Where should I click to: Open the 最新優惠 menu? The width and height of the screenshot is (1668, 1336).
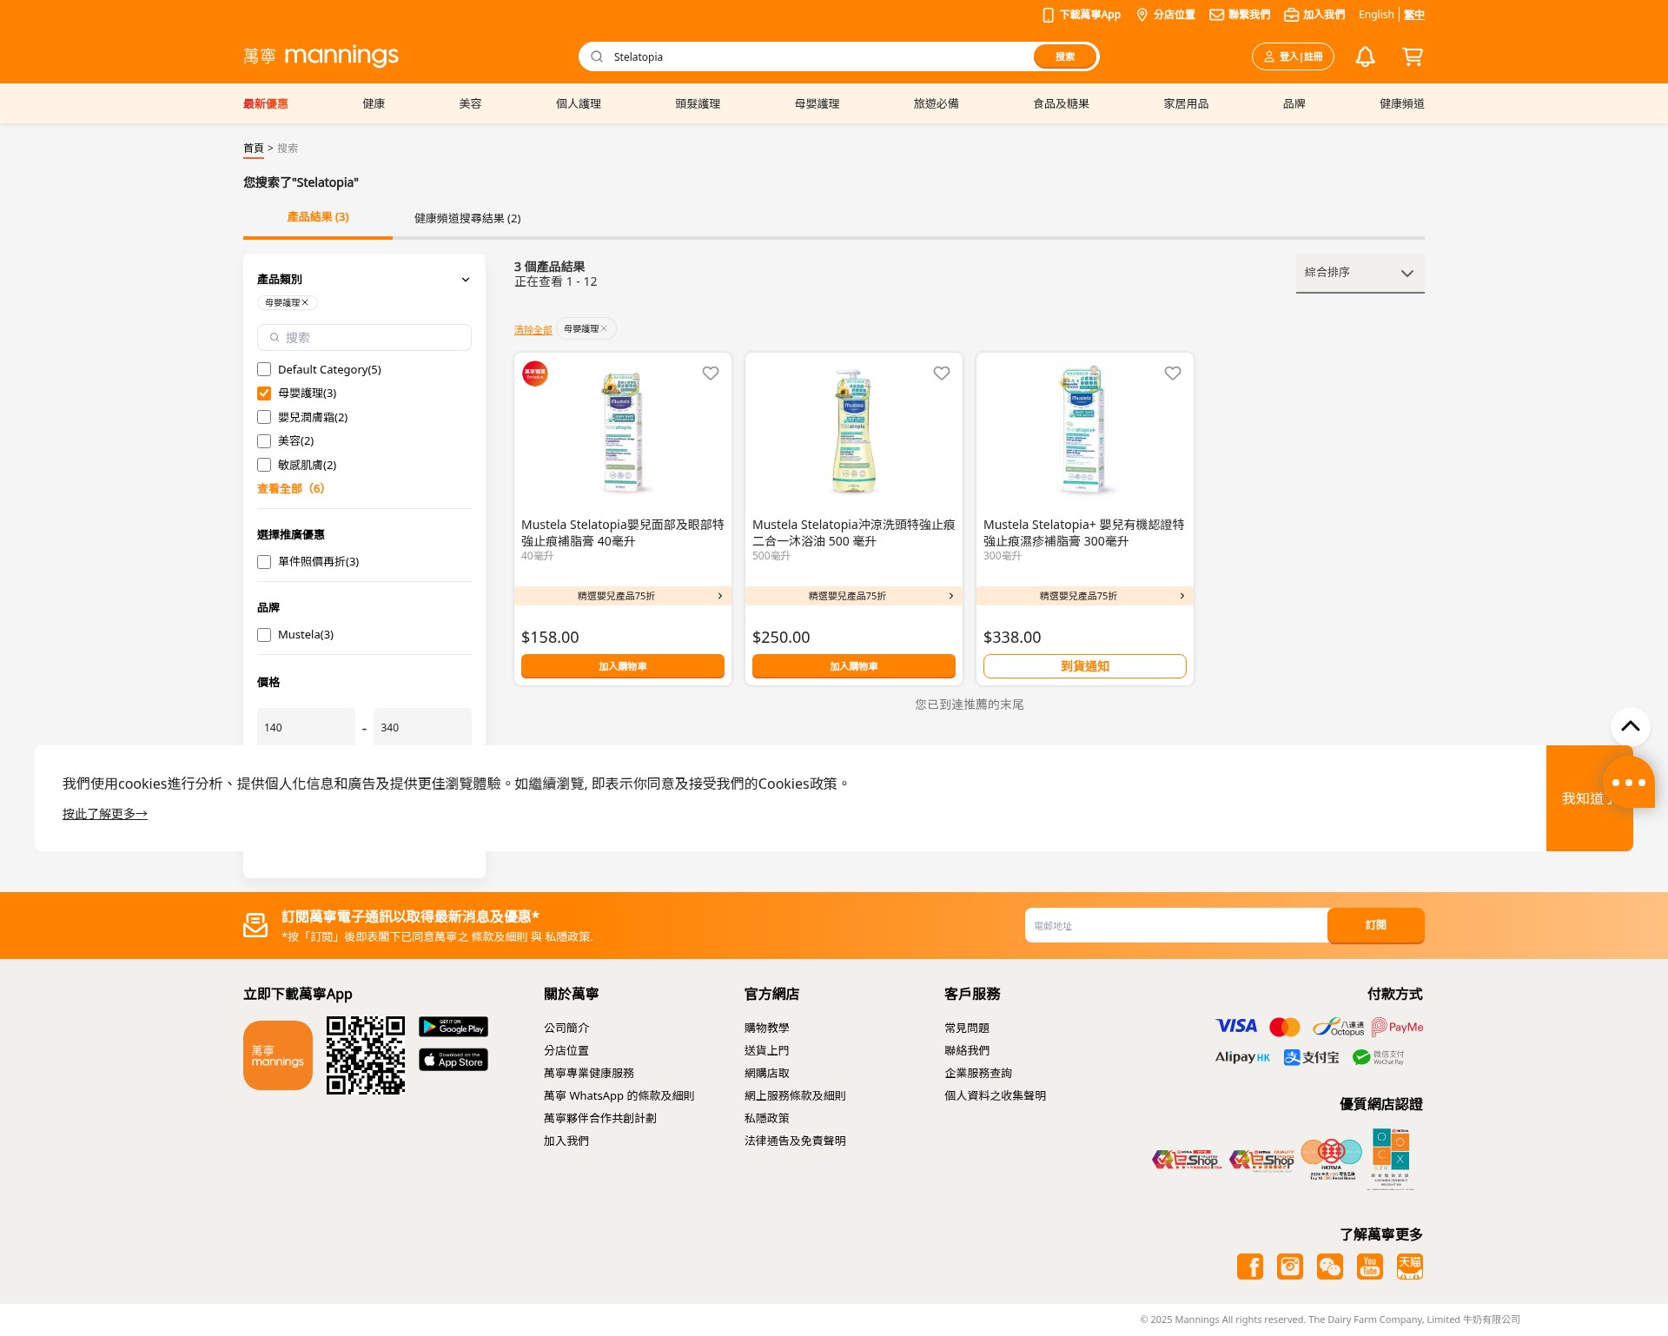coord(266,103)
